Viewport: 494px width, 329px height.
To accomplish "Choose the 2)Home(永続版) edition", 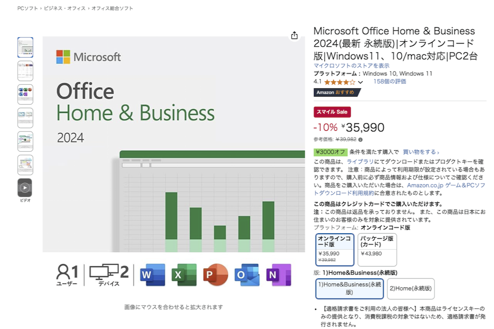I will (x=411, y=288).
